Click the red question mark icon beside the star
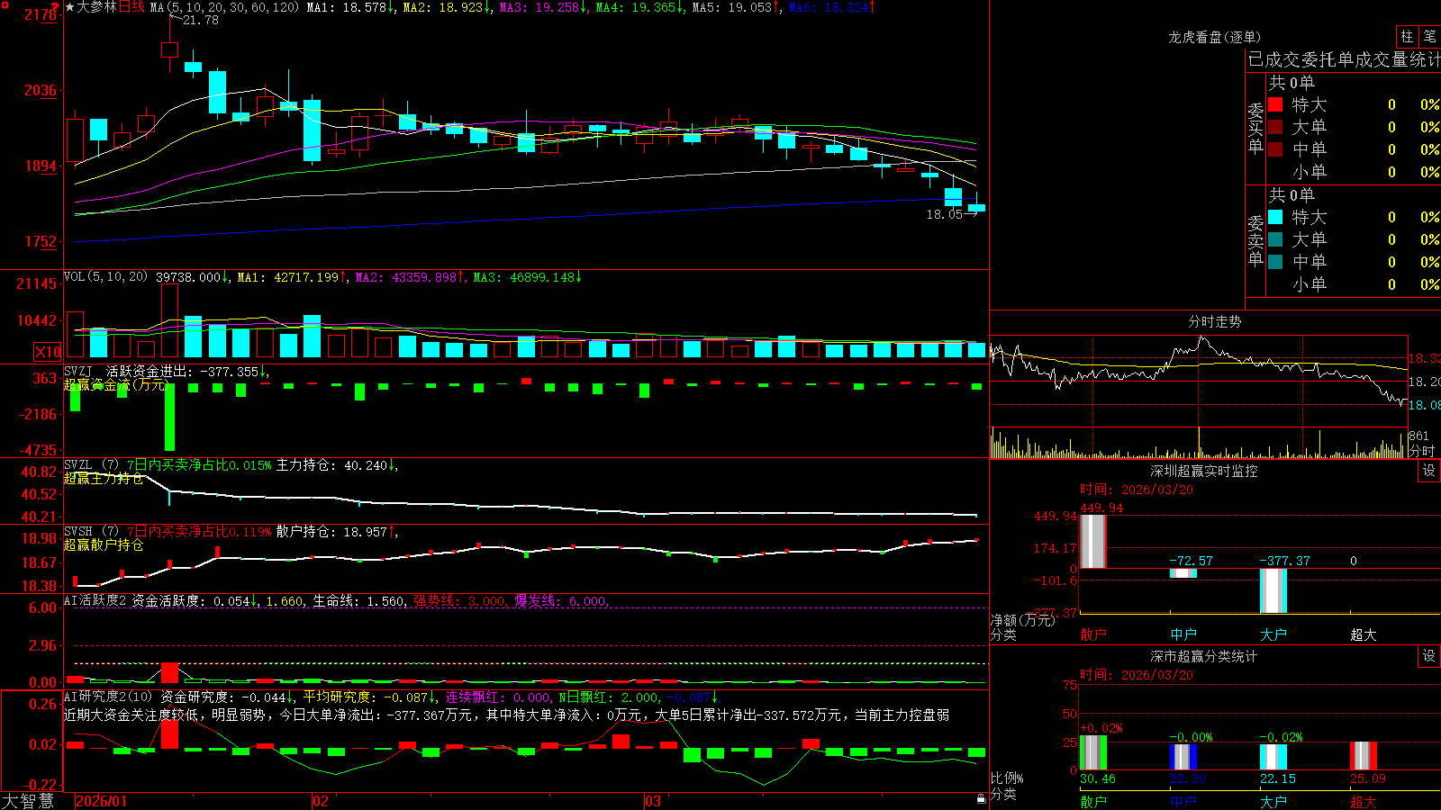 57,7
